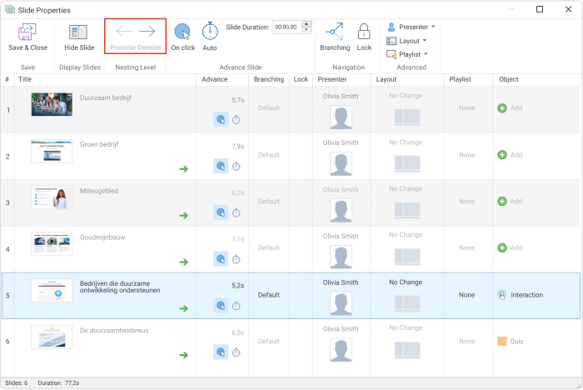The height and width of the screenshot is (390, 583).
Task: Add object to Goudmijnbouw slide
Action: click(510, 247)
